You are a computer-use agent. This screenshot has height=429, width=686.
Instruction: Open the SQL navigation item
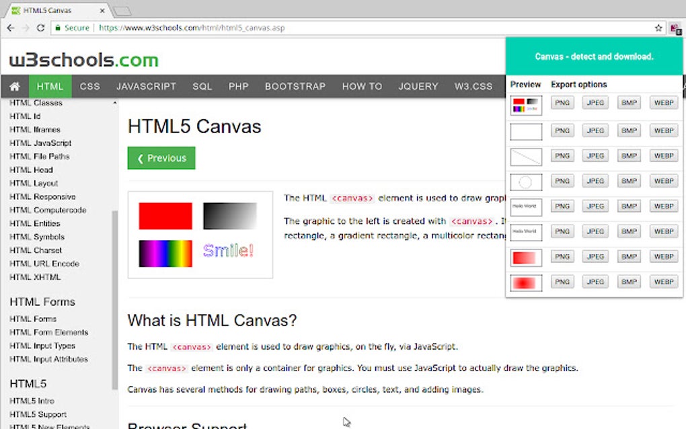coord(202,86)
